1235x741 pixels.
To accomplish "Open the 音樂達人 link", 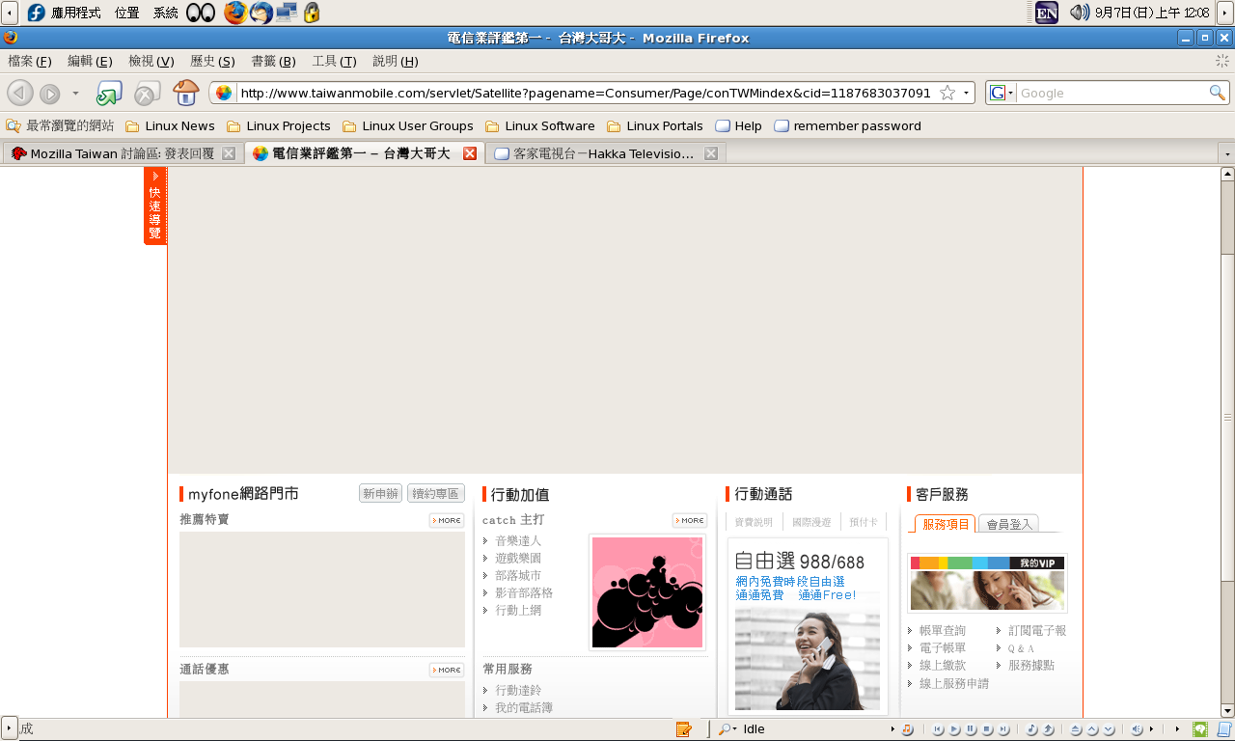I will point(518,541).
